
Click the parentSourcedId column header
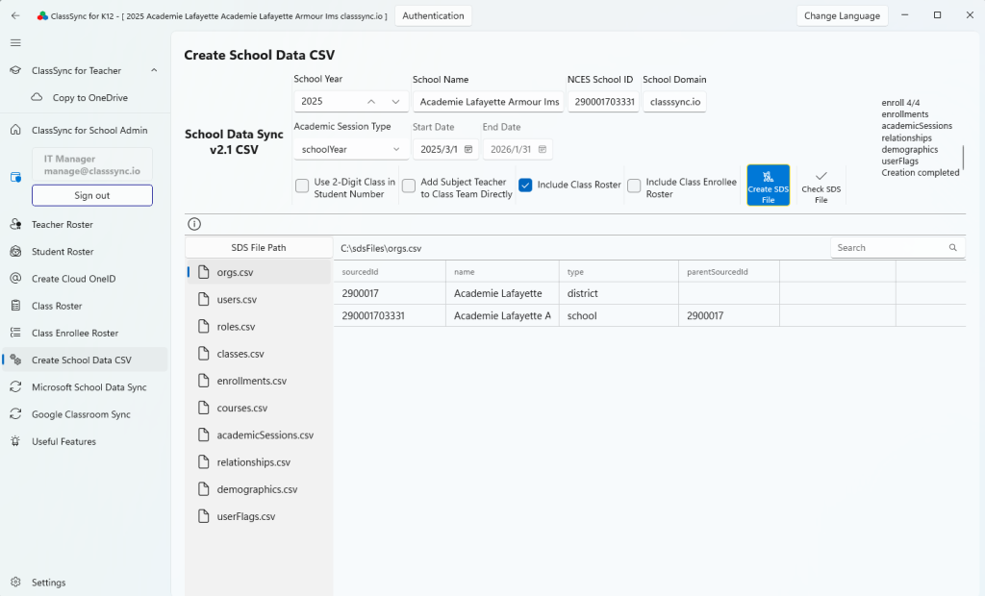point(729,272)
